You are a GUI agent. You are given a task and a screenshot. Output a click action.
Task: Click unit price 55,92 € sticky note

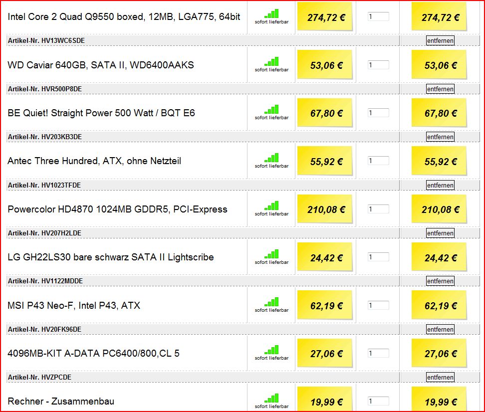click(x=325, y=161)
